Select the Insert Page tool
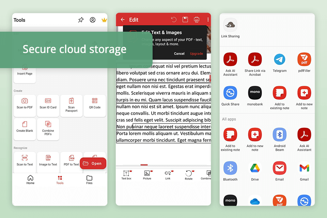The width and height of the screenshot is (327, 218). tap(25, 73)
